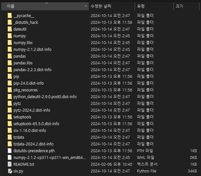The image size is (201, 176).
Task: Click the 0KB size value
Action: tap(193, 158)
